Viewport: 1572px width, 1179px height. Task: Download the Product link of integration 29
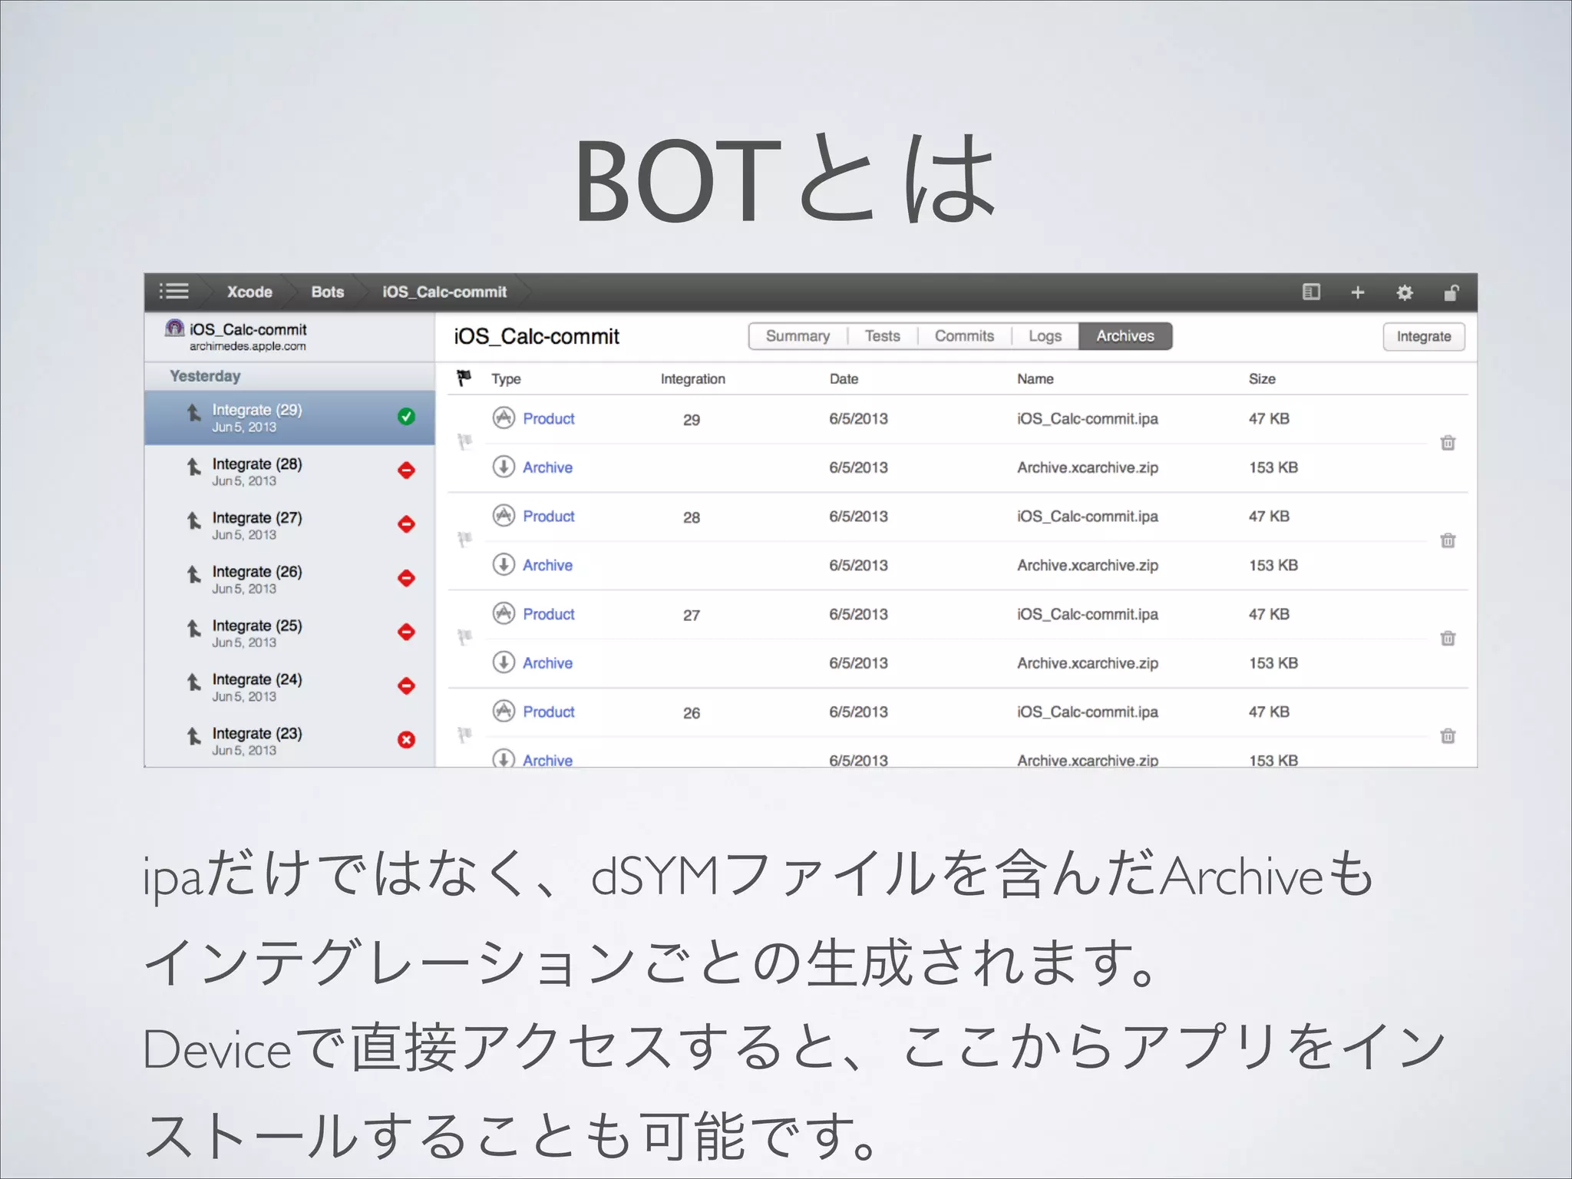point(549,418)
